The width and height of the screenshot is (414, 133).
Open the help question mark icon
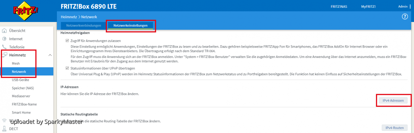point(405,17)
